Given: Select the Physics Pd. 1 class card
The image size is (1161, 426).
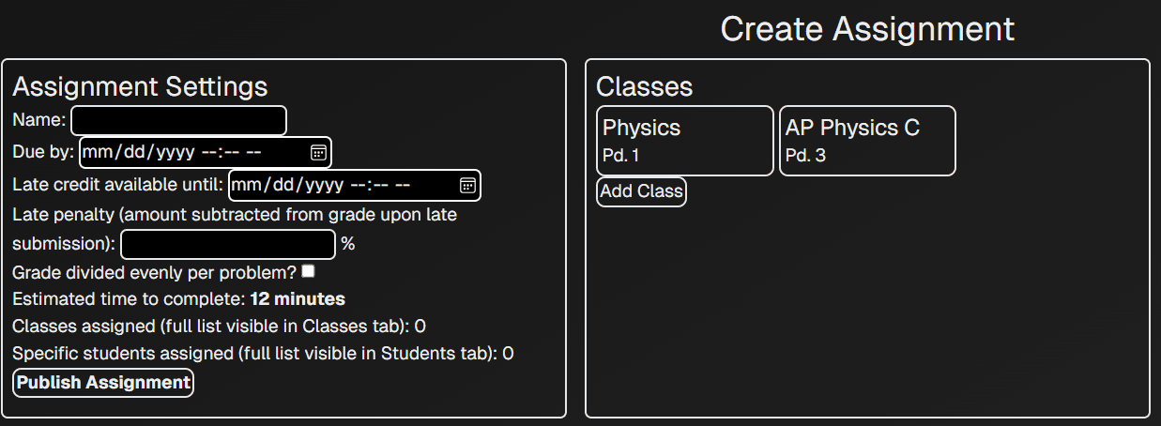Looking at the screenshot, I should tap(684, 141).
